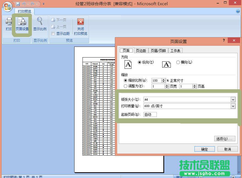
Task: Click the OK (确定) button
Action: point(204,149)
